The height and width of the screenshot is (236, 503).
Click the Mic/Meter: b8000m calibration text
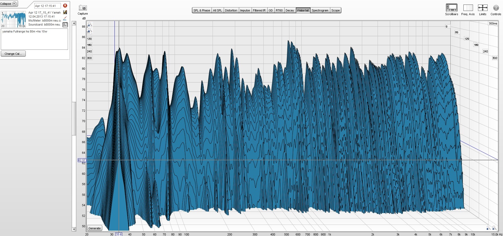click(x=45, y=20)
